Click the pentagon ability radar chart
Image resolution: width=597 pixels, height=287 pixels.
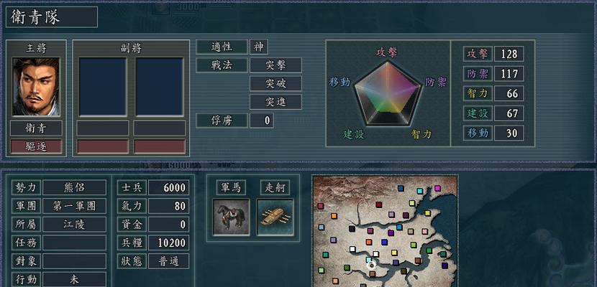coord(388,93)
